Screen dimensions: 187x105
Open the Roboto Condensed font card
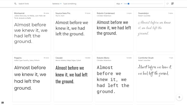pos(114,31)
